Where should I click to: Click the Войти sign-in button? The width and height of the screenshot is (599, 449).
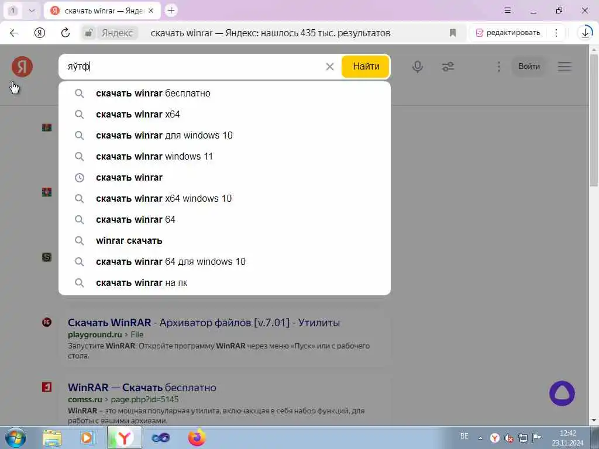[x=529, y=67]
